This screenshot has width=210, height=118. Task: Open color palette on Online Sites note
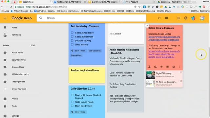point(161,67)
